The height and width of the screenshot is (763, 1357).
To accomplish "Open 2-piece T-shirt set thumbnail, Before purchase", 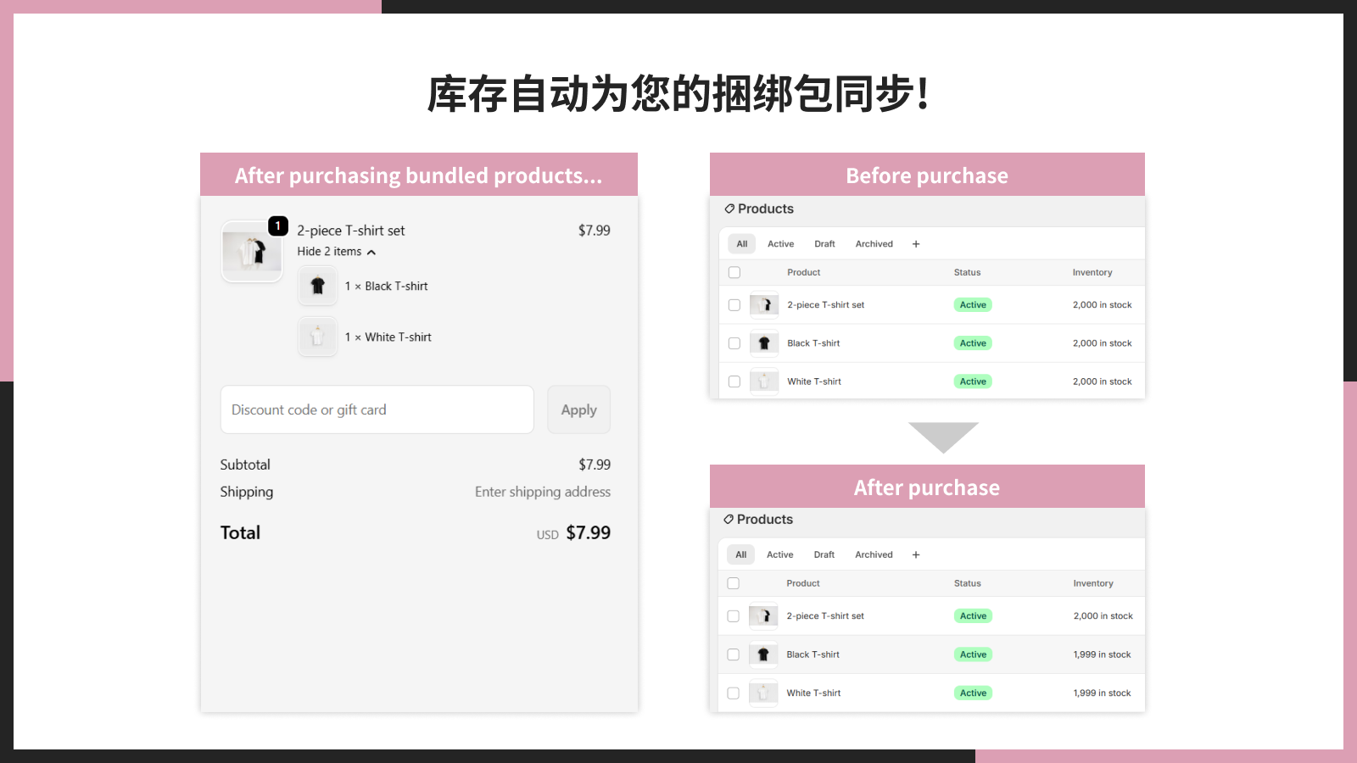I will tap(764, 305).
